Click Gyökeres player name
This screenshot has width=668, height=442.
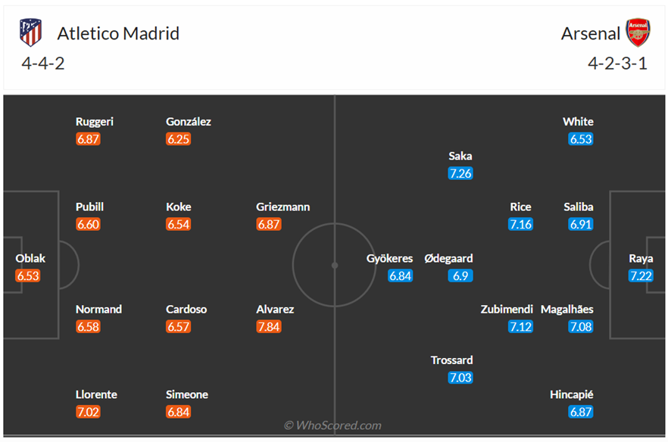click(x=389, y=259)
